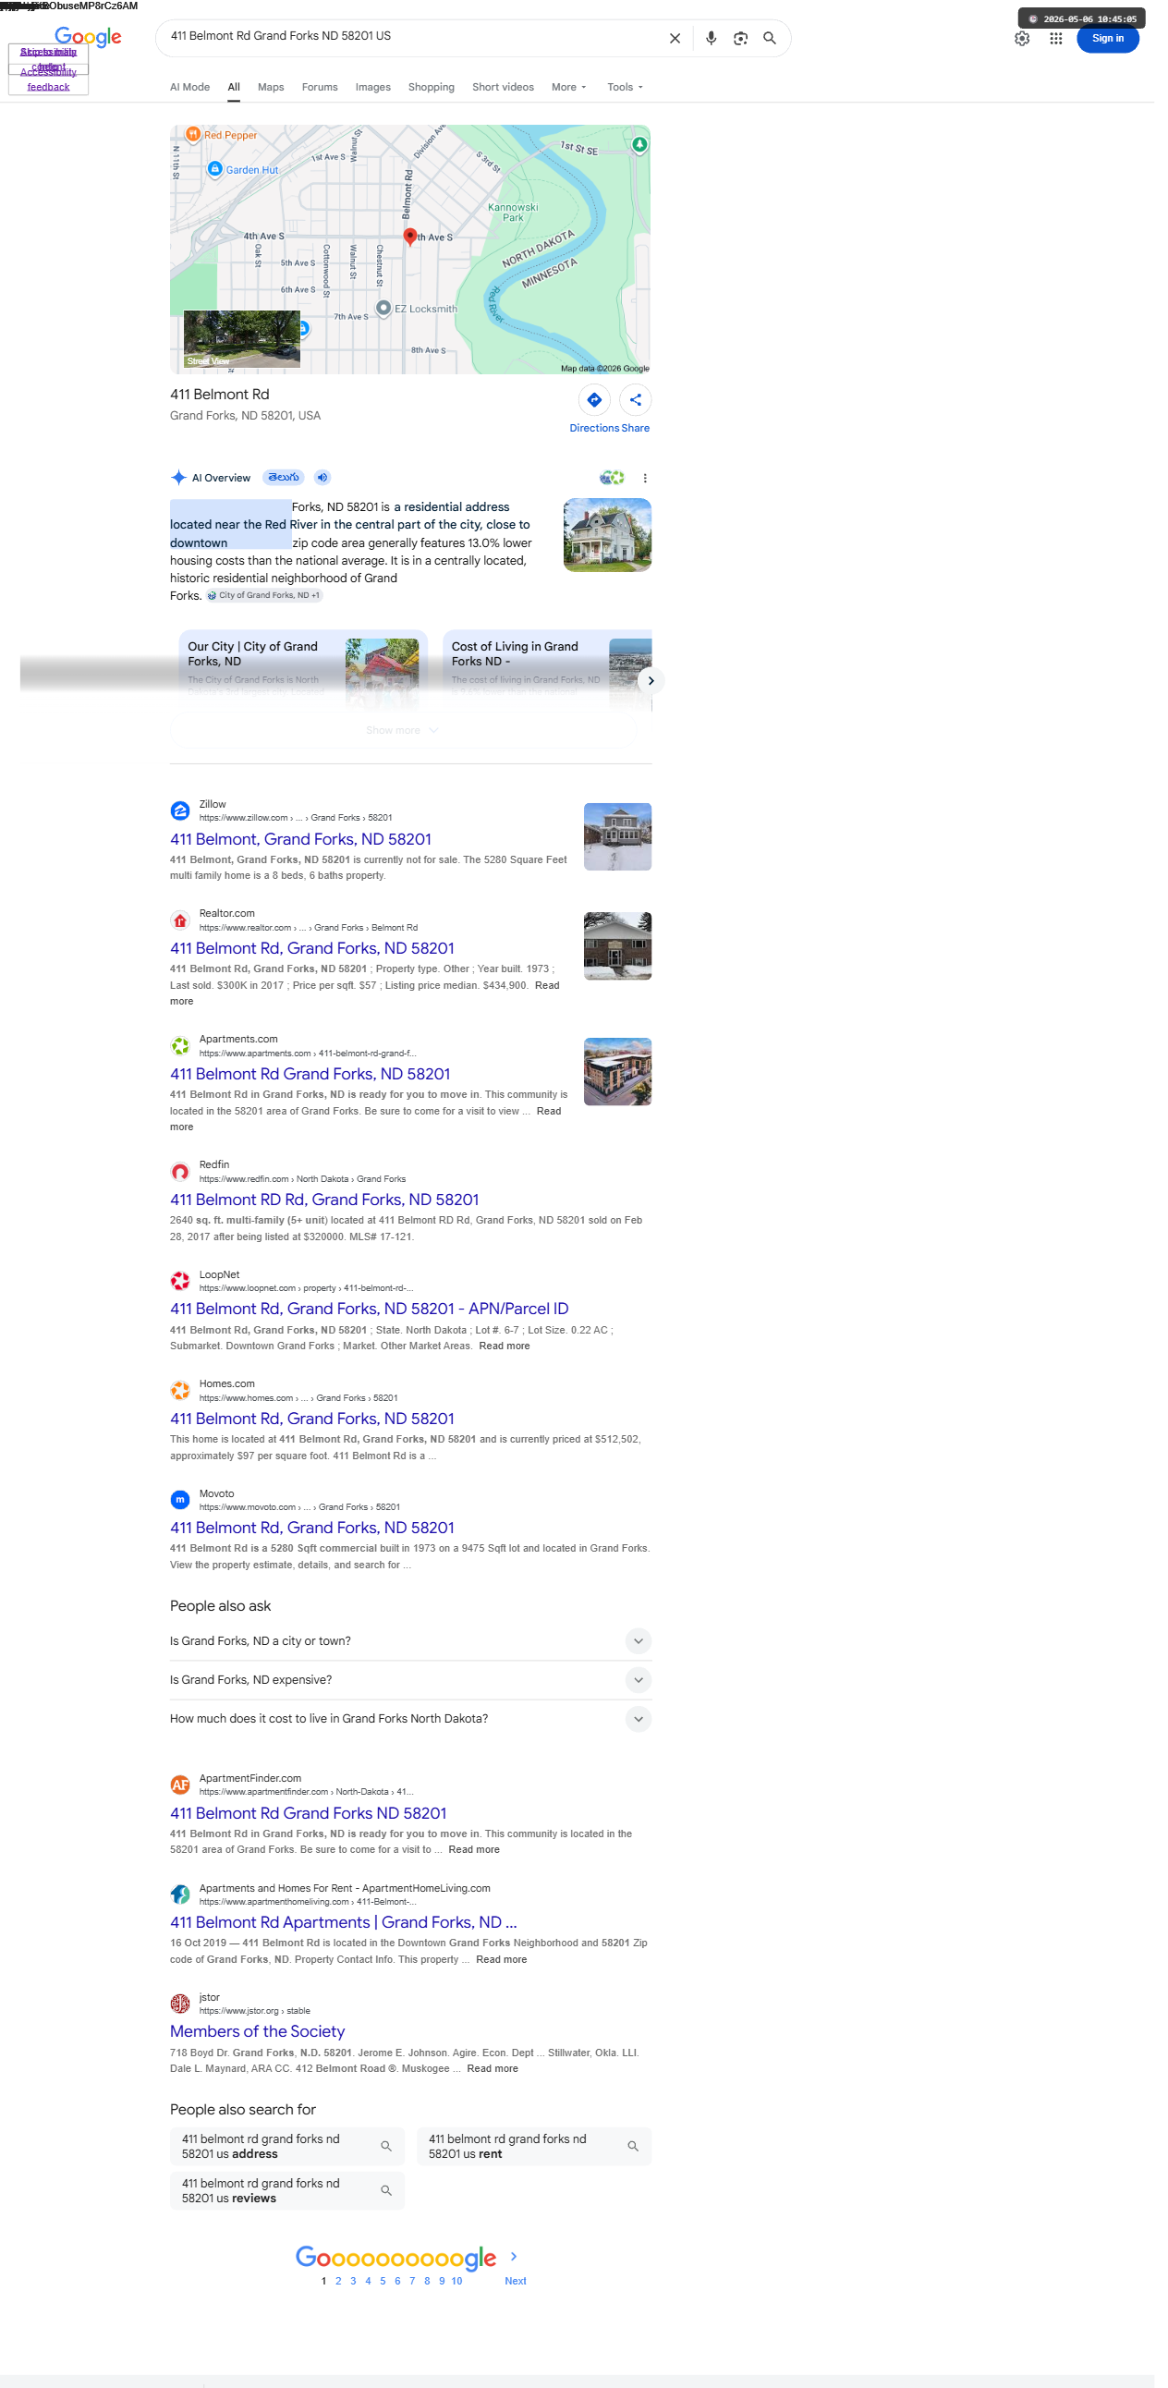Screen dimensions: 1168x2388
Task: Open the More dropdown in search tabs
Action: click(x=569, y=87)
